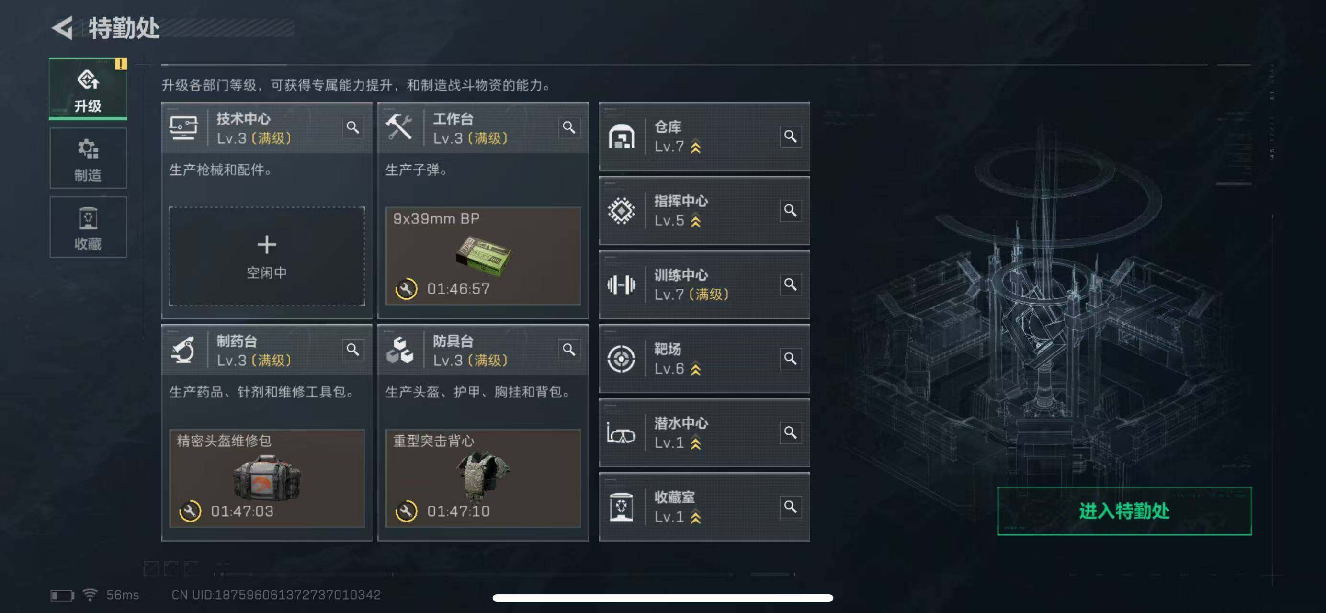Expand the 收藏室 Lv.1 upgrade entry
The image size is (1326, 613).
[704, 507]
